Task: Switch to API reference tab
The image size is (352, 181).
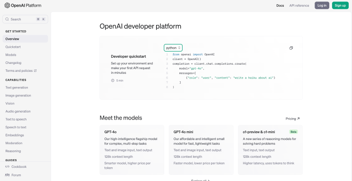Action: (299, 6)
